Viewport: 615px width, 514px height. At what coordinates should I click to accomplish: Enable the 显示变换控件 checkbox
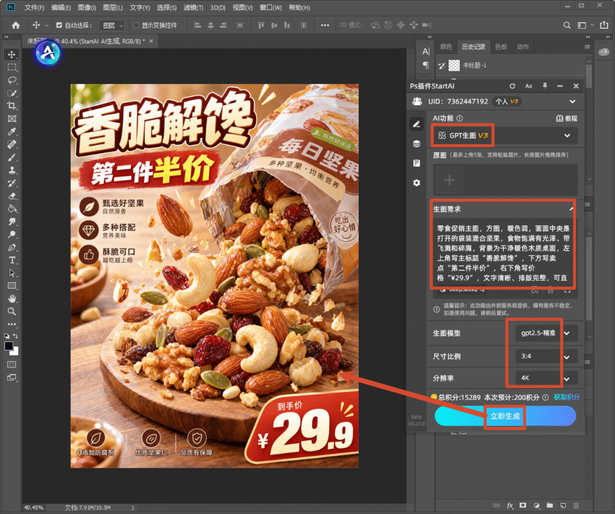point(136,25)
